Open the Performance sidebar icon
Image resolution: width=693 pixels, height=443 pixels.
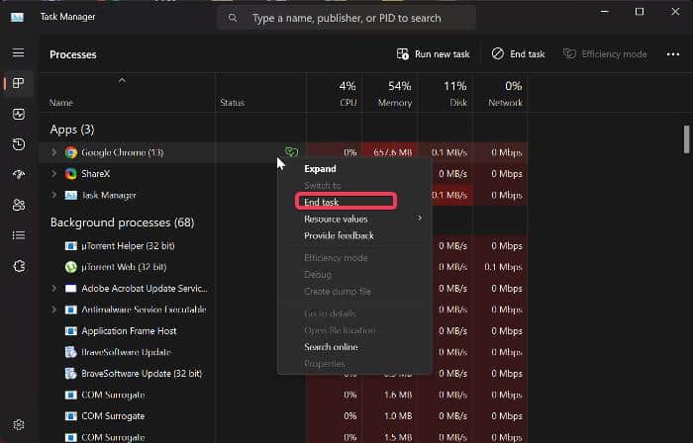coord(18,115)
